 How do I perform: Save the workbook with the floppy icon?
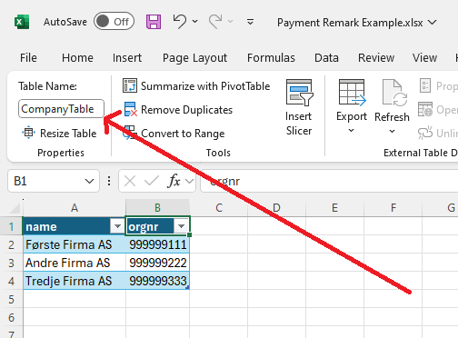tap(154, 22)
